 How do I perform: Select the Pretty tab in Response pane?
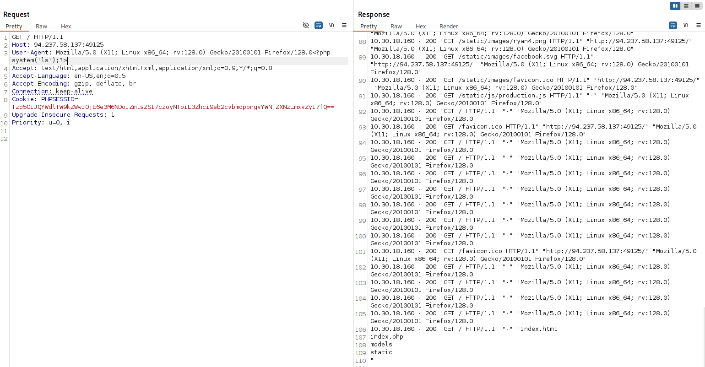pyautogui.click(x=369, y=27)
